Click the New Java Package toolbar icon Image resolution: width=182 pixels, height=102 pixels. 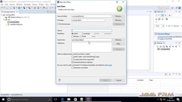(x=35, y=8)
